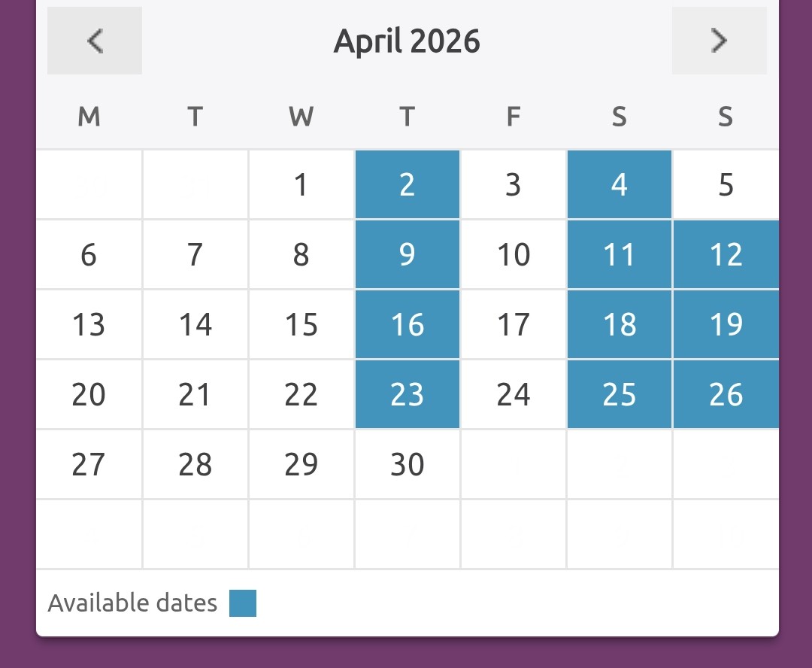Pick available date April 18
Viewport: 812px width, 668px height.
click(619, 325)
